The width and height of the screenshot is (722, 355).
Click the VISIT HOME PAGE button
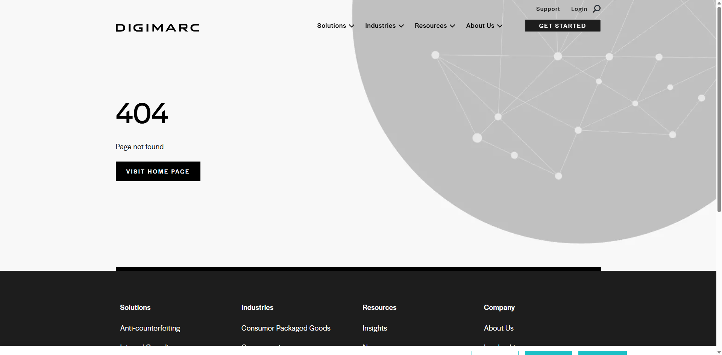[x=158, y=171]
